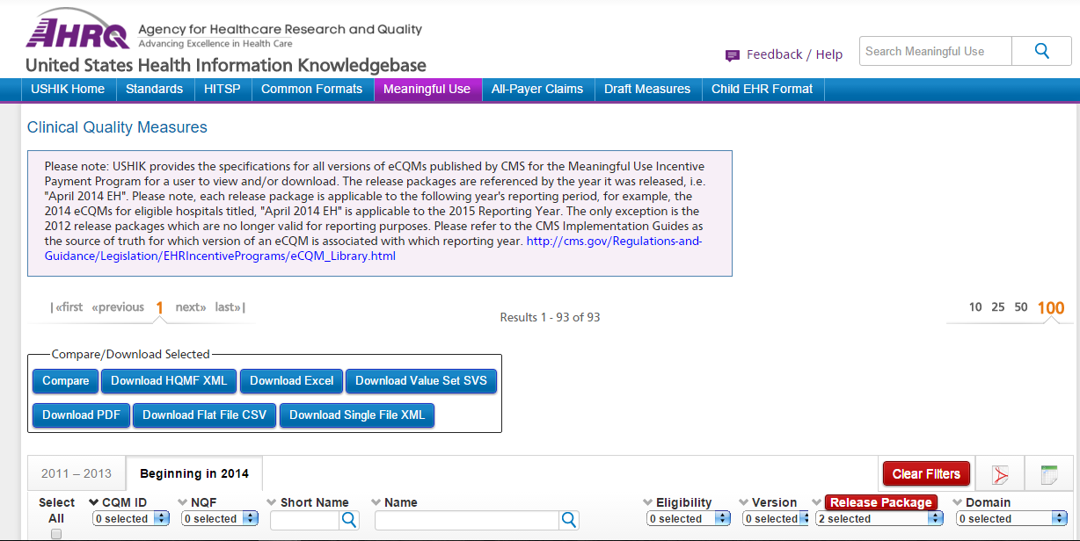The image size is (1080, 541).
Task: Open the Standards menu
Action: (x=155, y=90)
